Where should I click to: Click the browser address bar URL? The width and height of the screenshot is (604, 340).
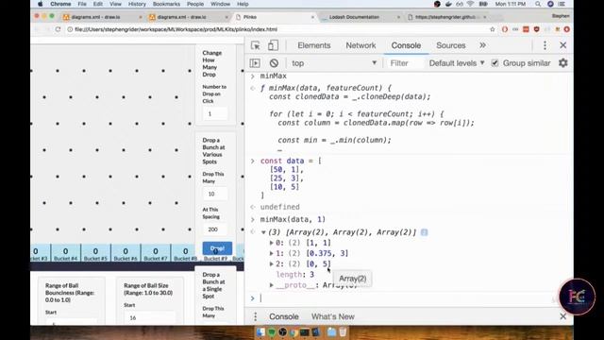[176, 29]
